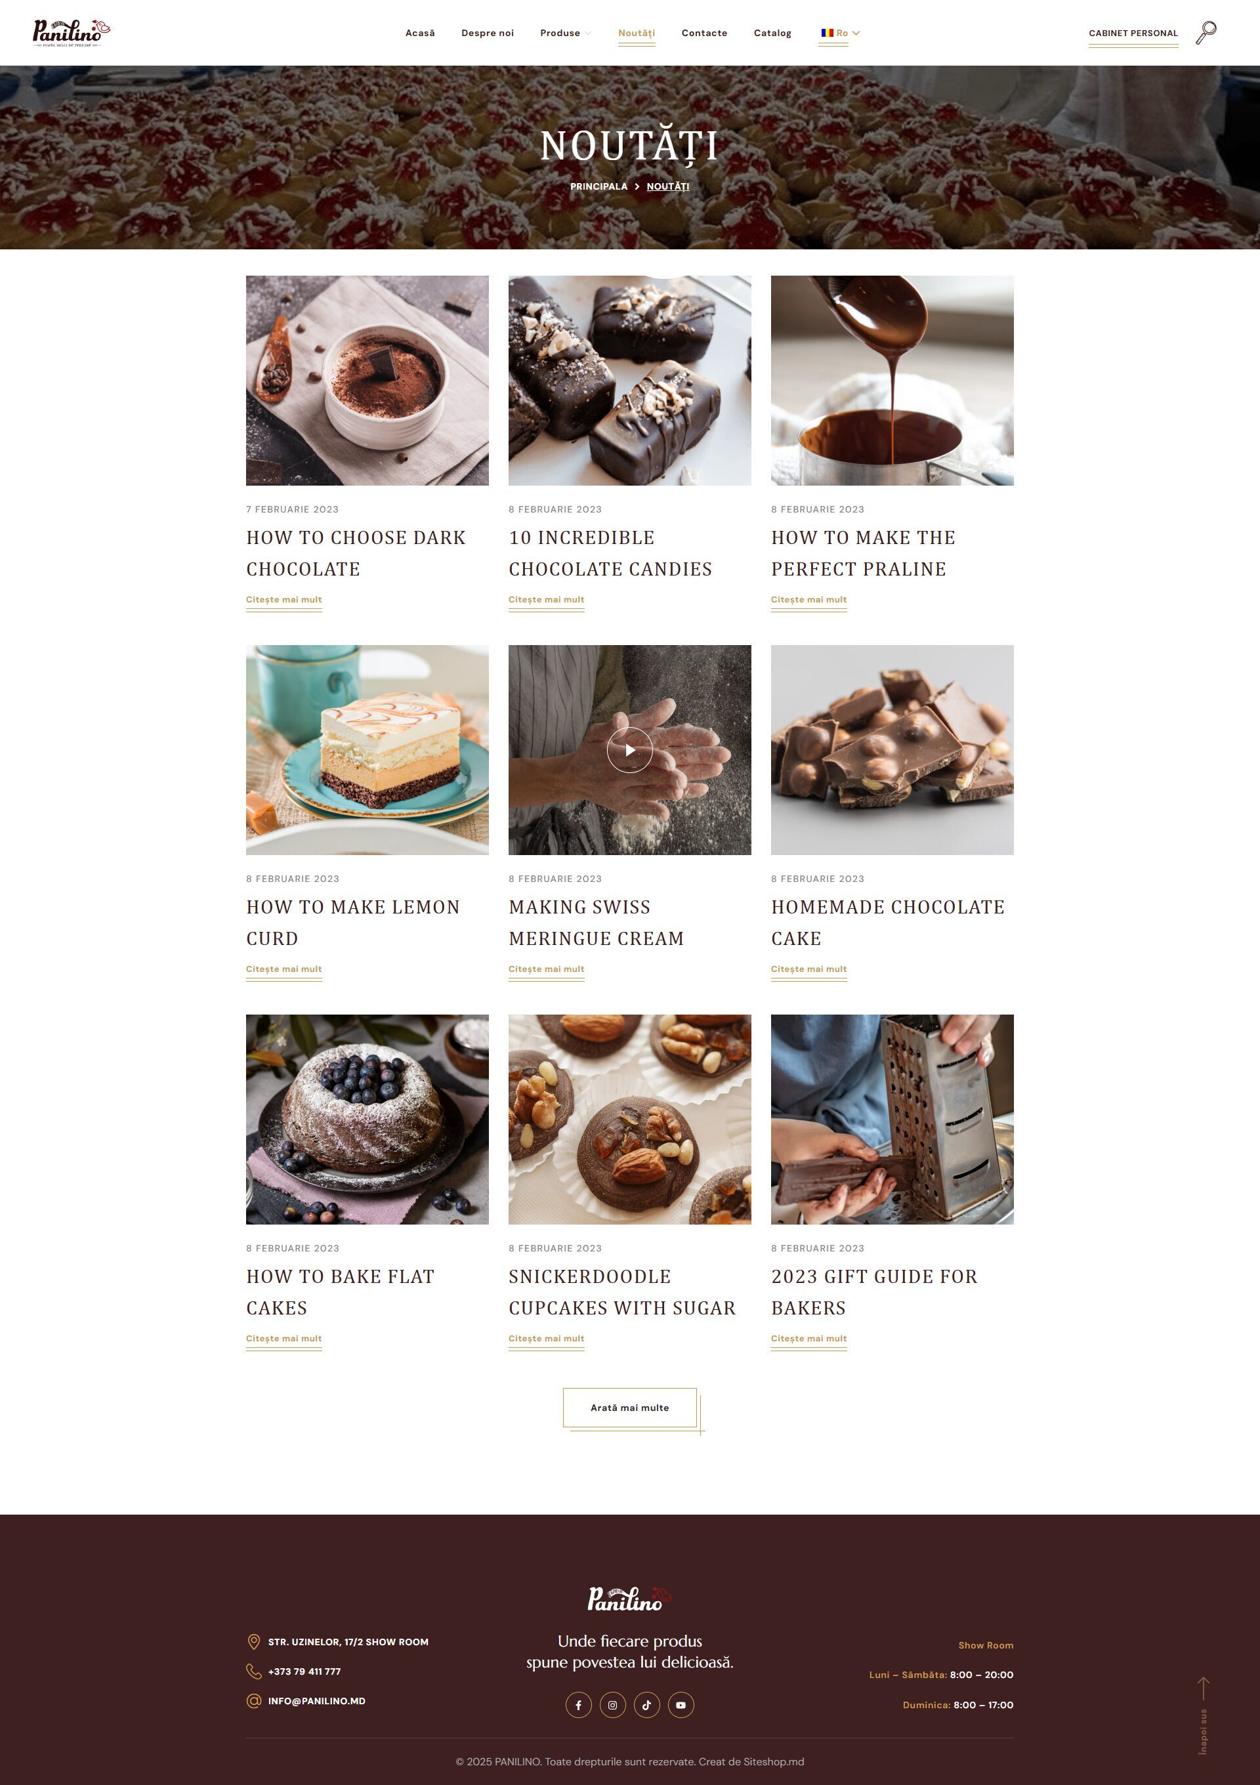
Task: Open the Instagram footer icon
Action: (612, 1705)
